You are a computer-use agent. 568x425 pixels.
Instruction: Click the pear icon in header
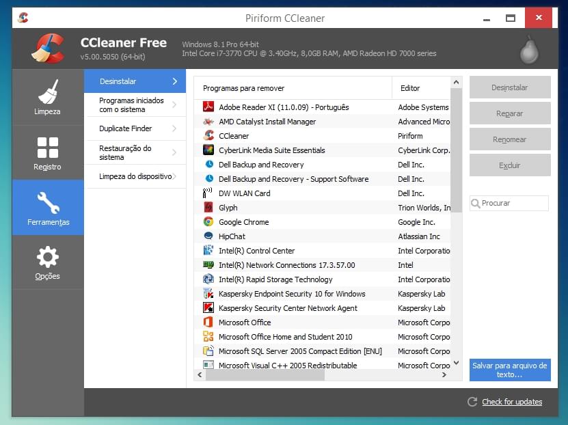coord(529,50)
